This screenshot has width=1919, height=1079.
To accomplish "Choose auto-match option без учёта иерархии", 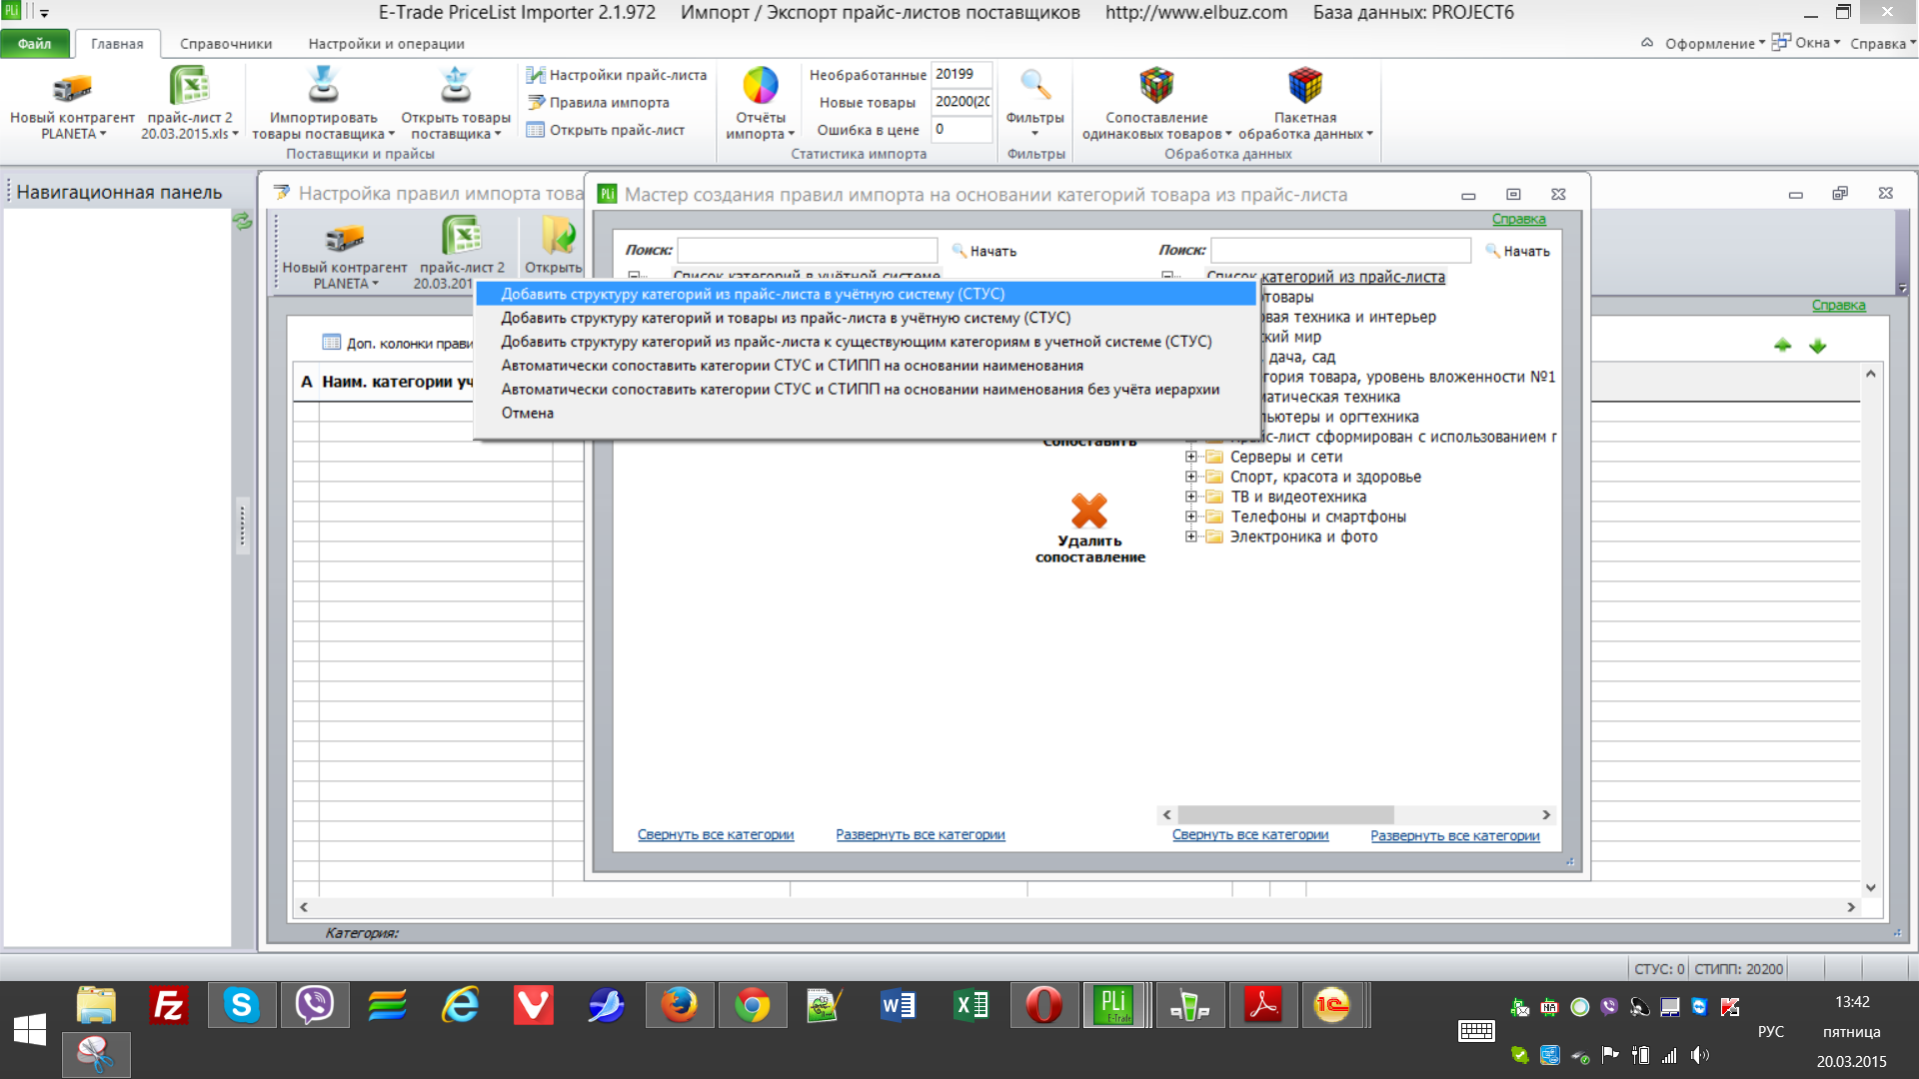I will (x=866, y=390).
